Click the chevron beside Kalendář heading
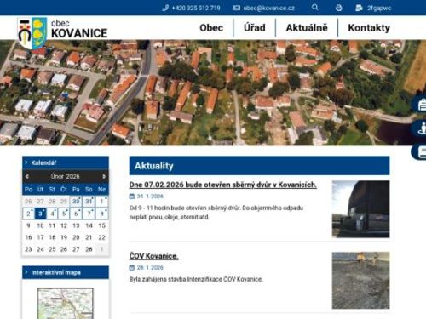 pos(26,162)
